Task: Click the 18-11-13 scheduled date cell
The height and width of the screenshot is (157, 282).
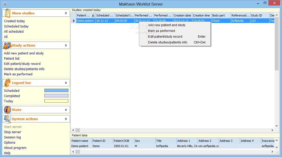Action: pyautogui.click(x=105, y=21)
